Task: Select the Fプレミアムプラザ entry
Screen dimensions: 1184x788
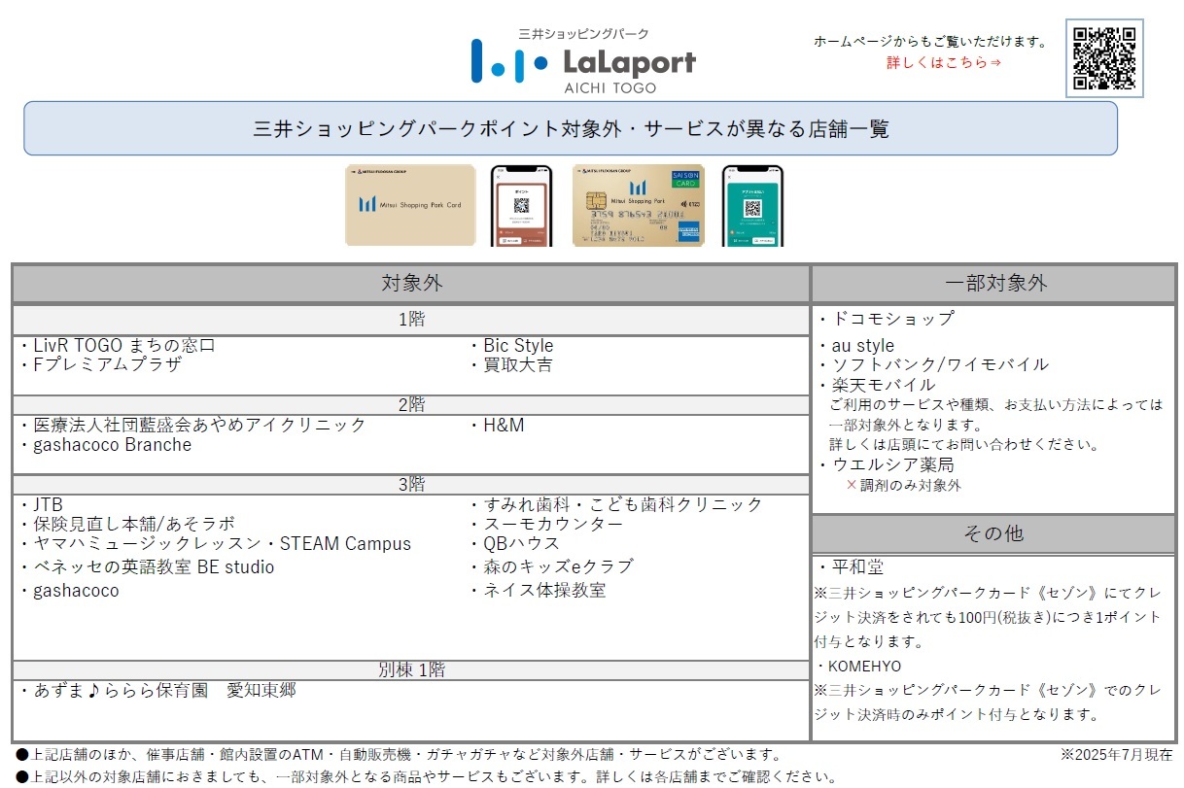Action: 101,365
